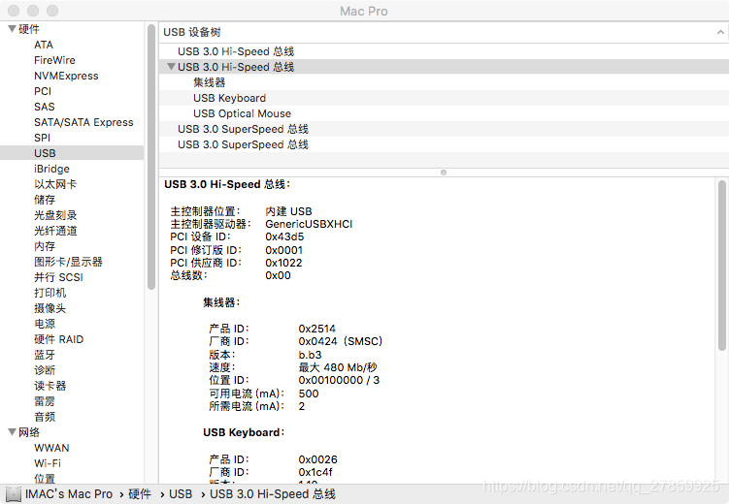Collapse the 硬件 hardware section triangle
Viewport: 729px width, 504px height.
12,29
